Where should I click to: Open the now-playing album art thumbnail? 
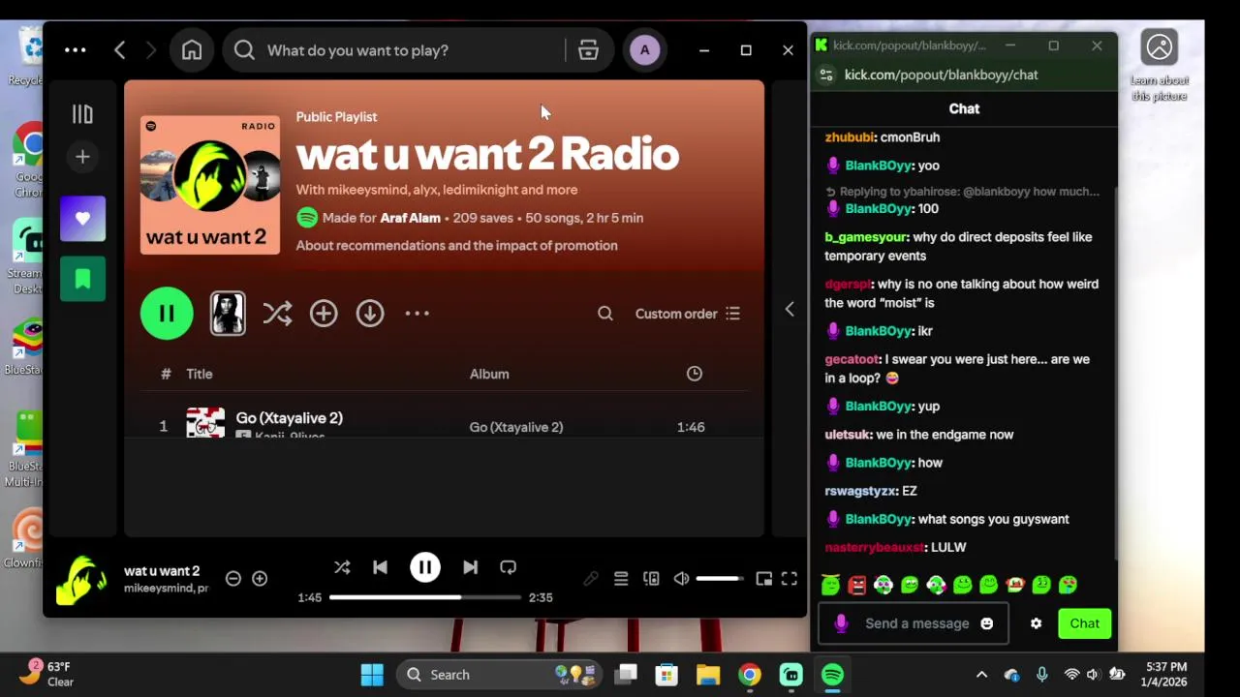coord(82,579)
